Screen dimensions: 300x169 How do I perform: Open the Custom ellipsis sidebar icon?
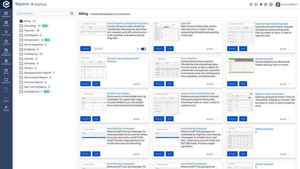click(x=6, y=99)
